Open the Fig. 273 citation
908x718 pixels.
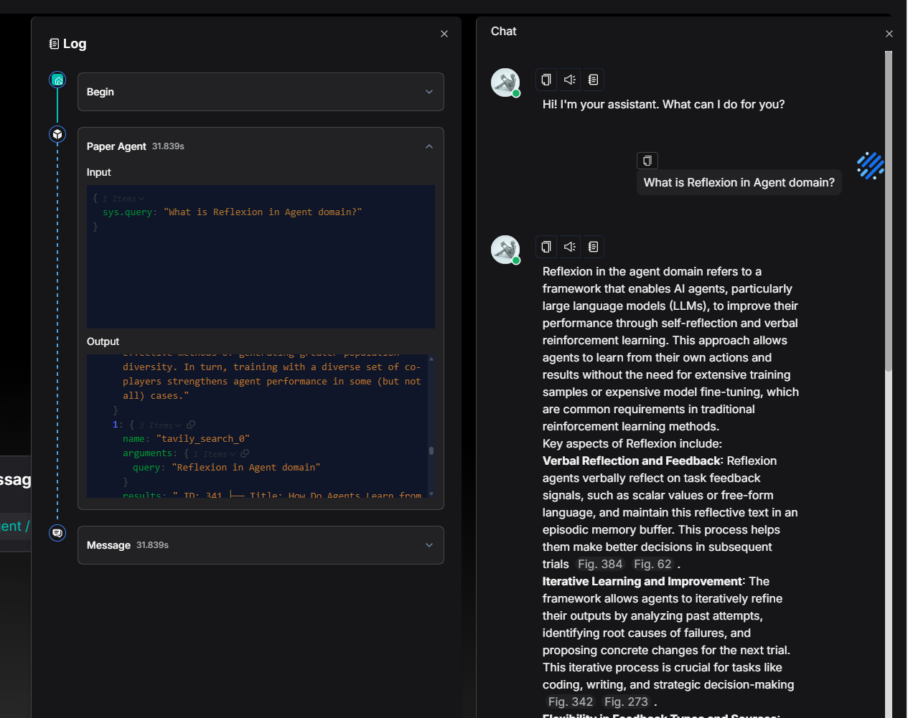pyautogui.click(x=626, y=702)
